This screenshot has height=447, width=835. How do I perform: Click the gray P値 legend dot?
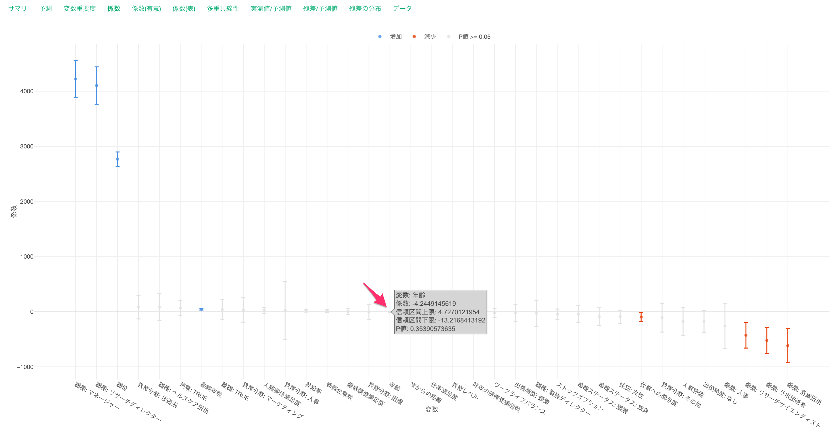449,37
